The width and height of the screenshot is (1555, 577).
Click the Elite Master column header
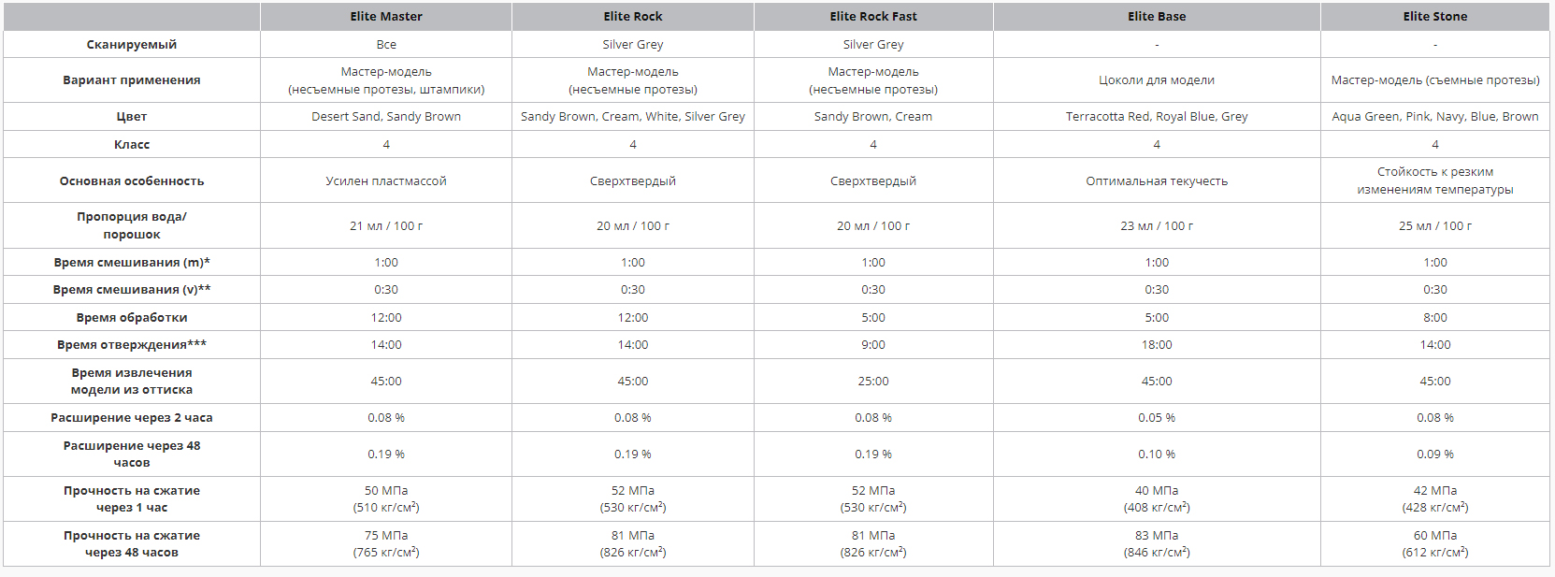[x=386, y=16]
